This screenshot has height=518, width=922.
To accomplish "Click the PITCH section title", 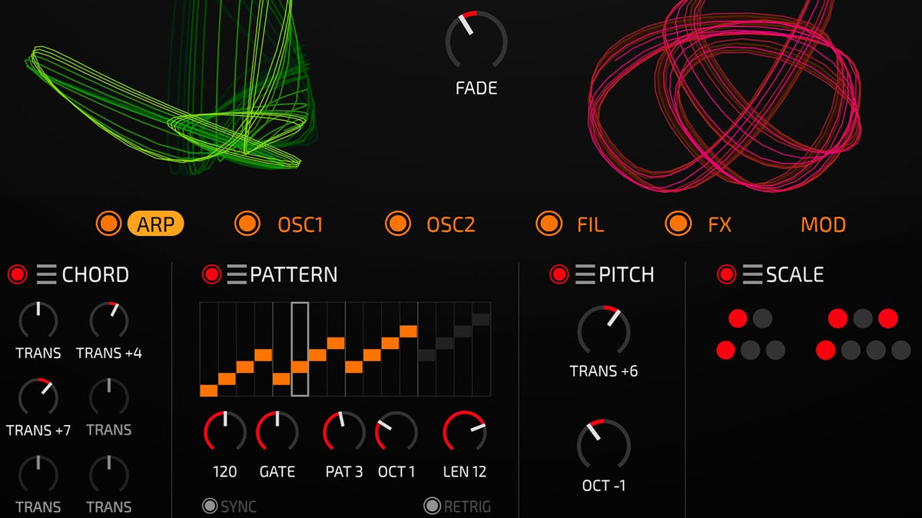I will pos(626,274).
